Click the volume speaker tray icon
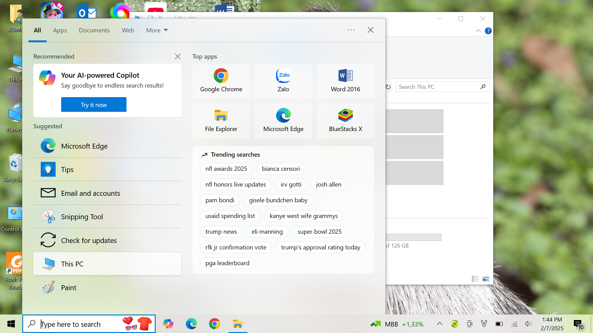This screenshot has height=333, width=593. [528, 324]
